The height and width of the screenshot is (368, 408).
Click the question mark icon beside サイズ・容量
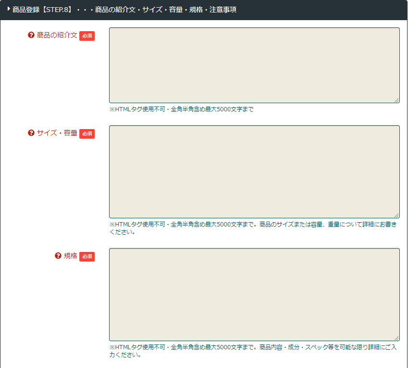(x=31, y=133)
